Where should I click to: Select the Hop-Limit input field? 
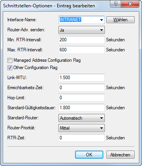(82, 98)
